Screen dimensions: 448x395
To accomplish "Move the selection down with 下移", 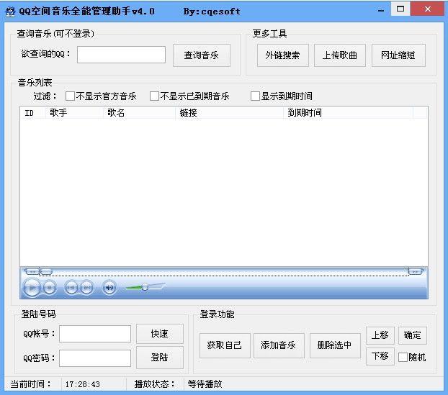I will tap(380, 356).
